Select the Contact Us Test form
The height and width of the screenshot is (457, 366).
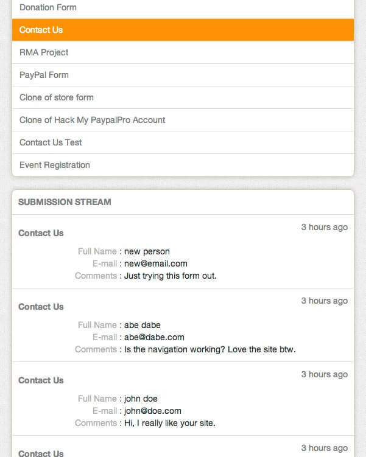(x=51, y=142)
